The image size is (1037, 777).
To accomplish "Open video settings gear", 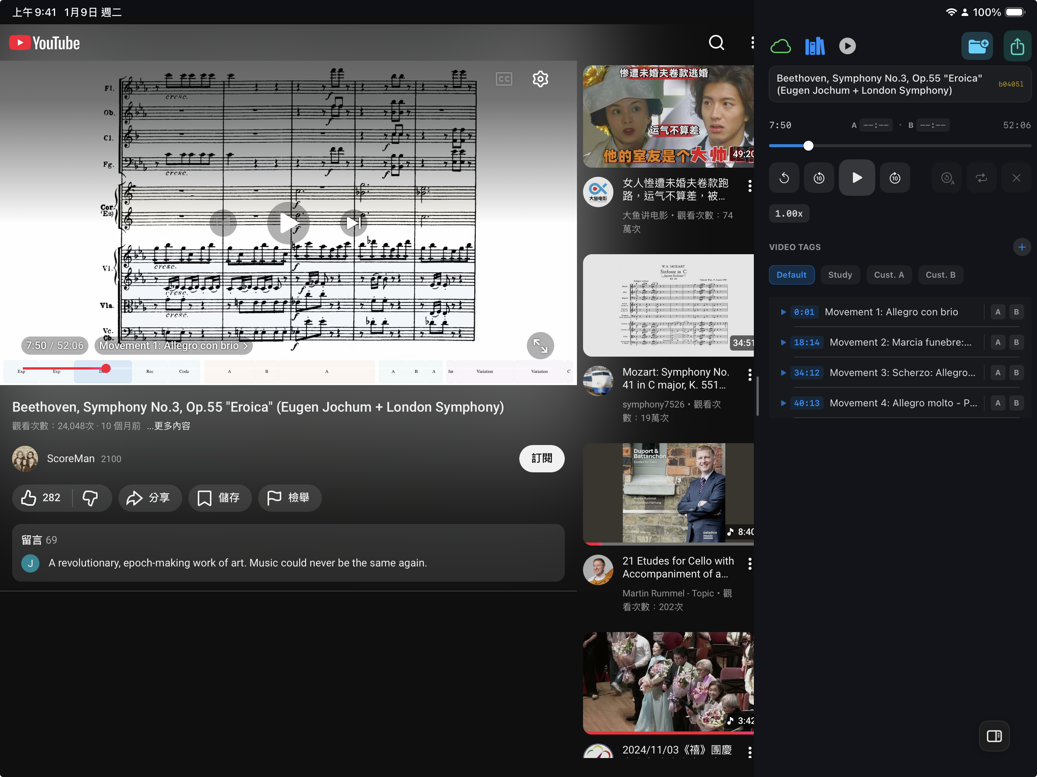I will 540,79.
